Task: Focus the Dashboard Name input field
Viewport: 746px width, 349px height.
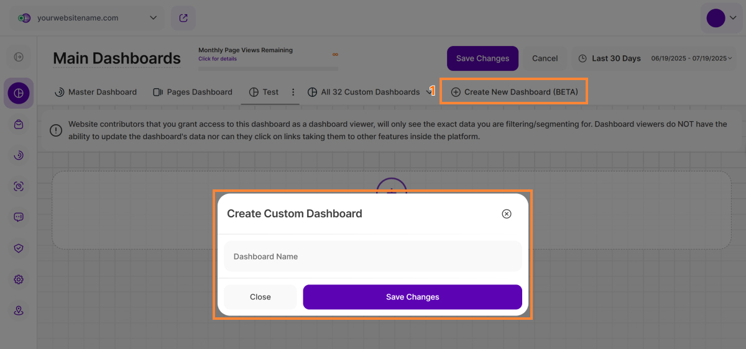Action: coord(372,256)
